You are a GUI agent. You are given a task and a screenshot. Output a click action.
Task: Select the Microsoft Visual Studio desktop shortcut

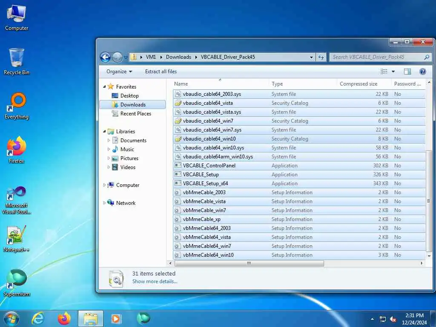pyautogui.click(x=17, y=200)
